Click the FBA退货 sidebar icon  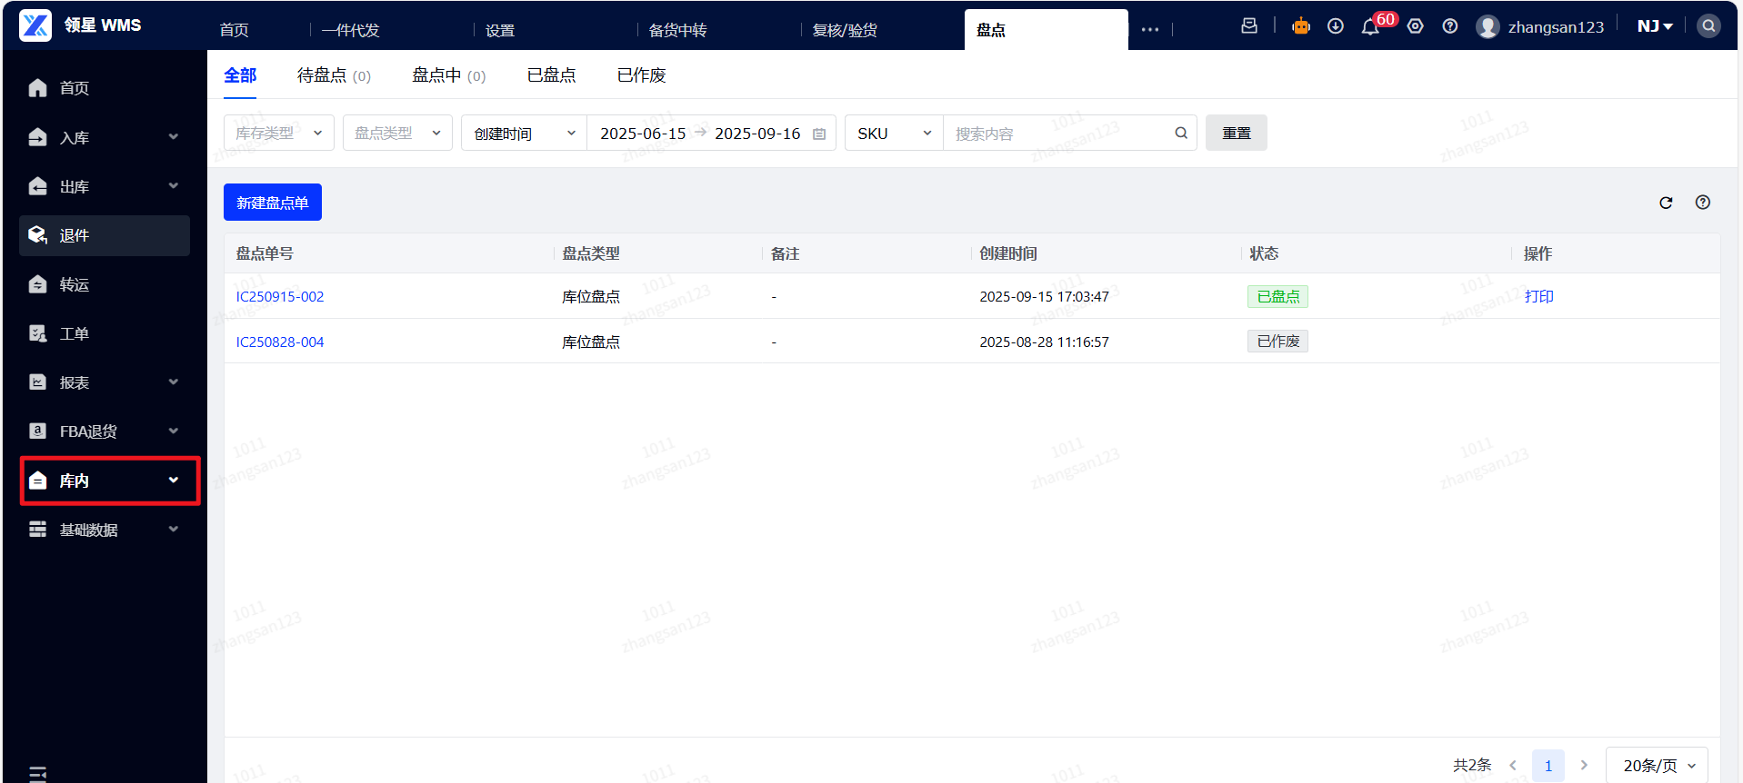tap(37, 431)
